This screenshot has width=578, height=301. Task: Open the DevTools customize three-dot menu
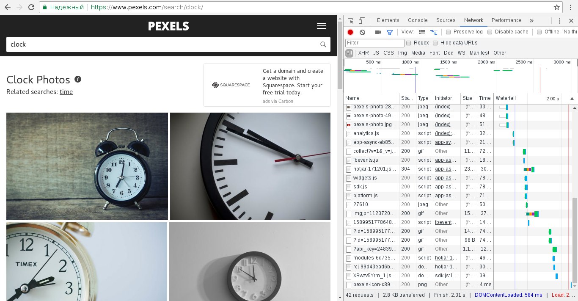click(x=559, y=21)
